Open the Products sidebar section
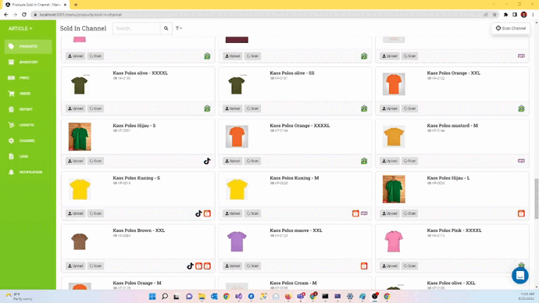This screenshot has width=539, height=303. point(28,46)
